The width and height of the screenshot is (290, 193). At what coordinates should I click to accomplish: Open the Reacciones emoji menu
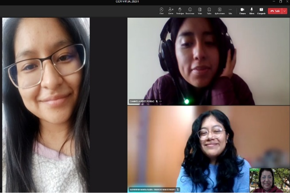(x=190, y=11)
